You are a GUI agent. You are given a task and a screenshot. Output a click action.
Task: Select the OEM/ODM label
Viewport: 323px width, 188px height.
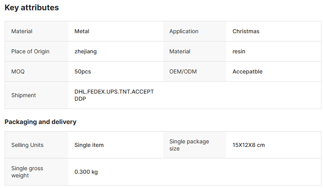click(x=183, y=71)
